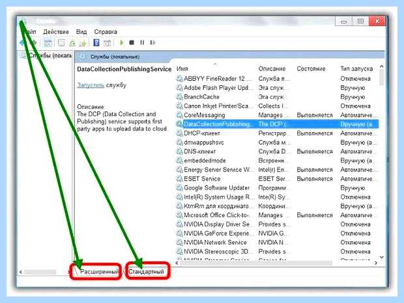Screen dimensions: 404x303
Task: Click the services list horizontal scrollbar left arrow
Action: pyautogui.click(x=177, y=263)
